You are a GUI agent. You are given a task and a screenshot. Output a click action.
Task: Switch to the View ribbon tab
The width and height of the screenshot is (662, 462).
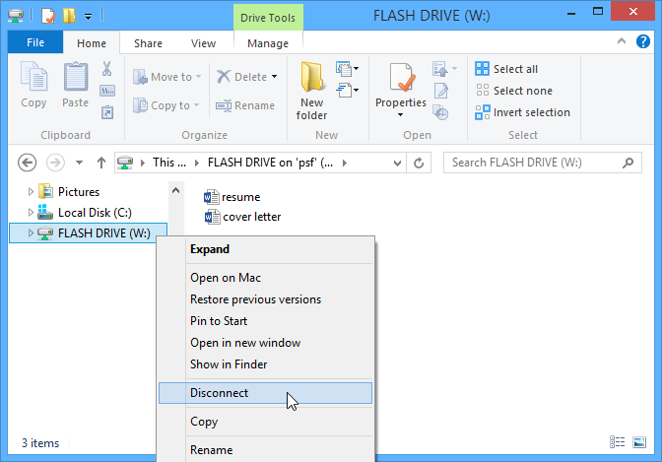(x=204, y=43)
